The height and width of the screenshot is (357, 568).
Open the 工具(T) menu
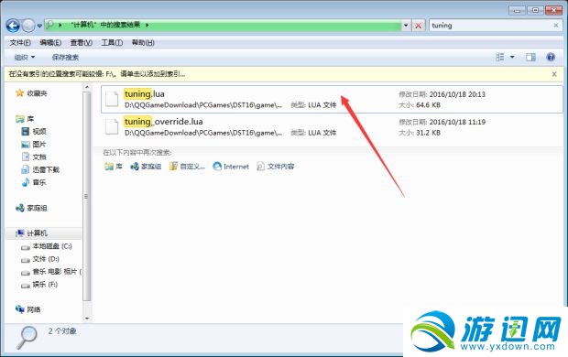(112, 43)
